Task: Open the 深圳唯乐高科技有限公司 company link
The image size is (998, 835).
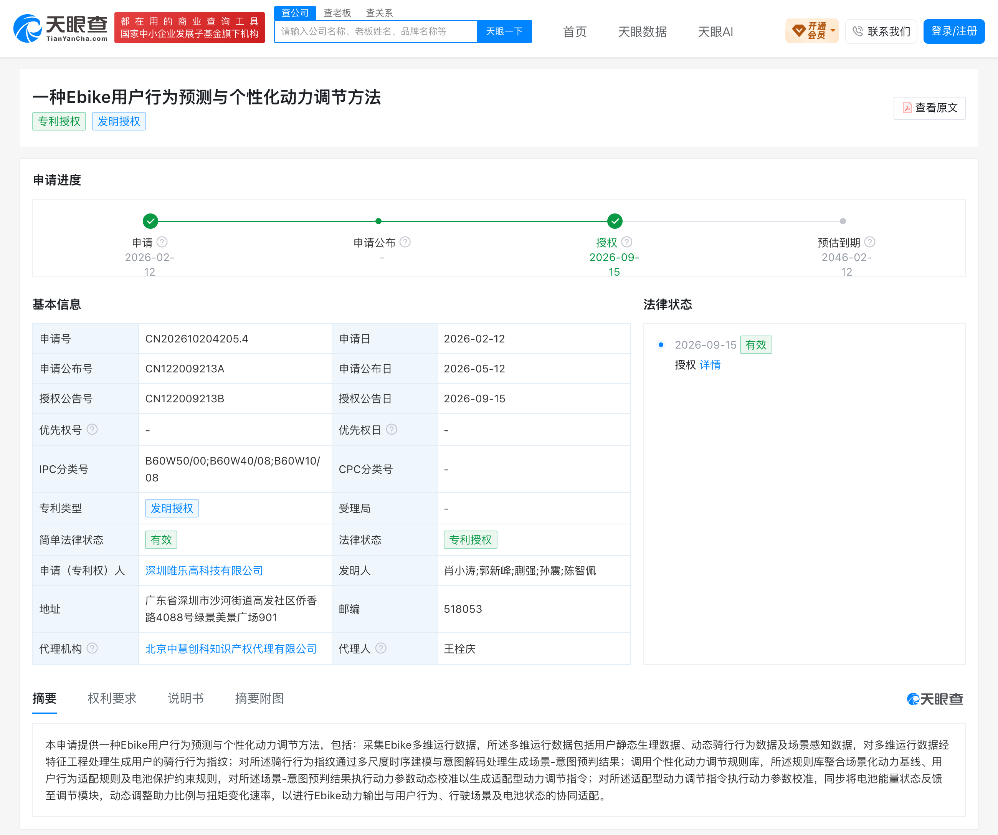Action: coord(204,570)
